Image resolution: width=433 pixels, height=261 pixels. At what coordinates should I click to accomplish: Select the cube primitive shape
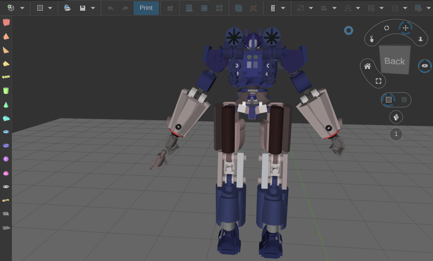coord(6,22)
